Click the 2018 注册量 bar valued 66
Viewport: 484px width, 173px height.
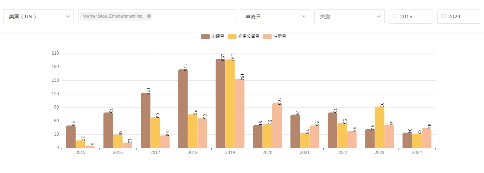pyautogui.click(x=202, y=133)
